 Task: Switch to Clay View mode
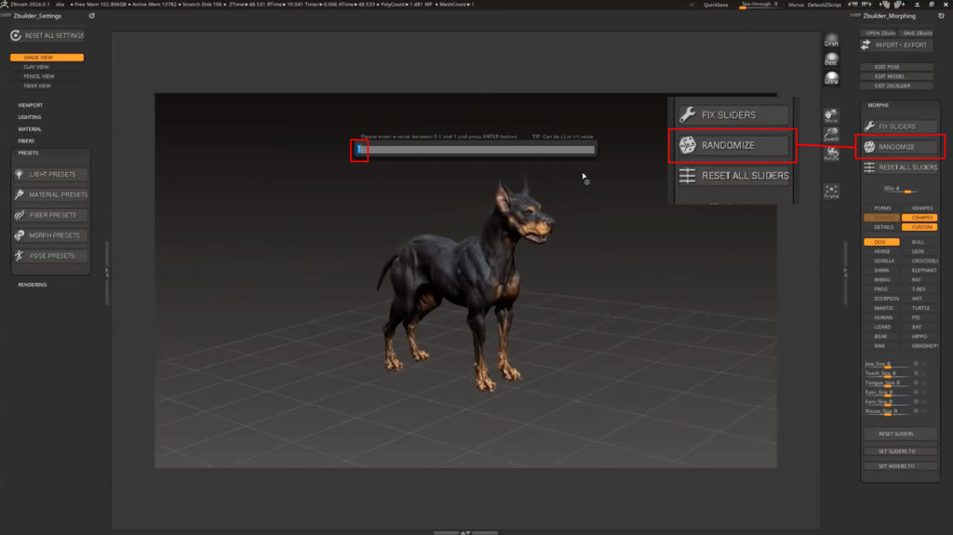37,67
